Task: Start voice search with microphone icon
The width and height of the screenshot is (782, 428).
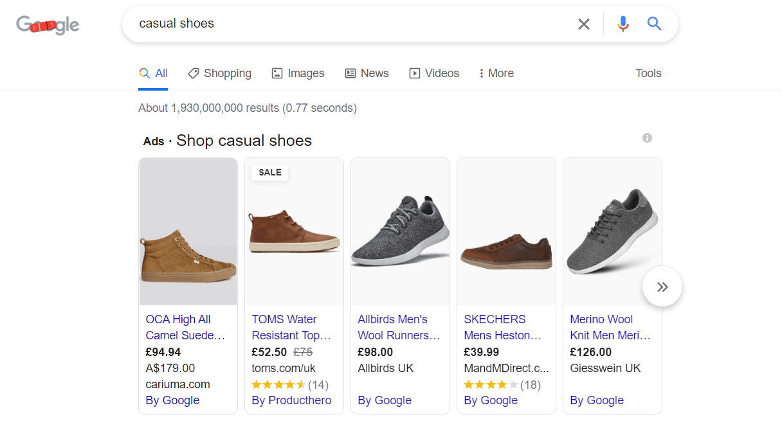Action: click(x=623, y=24)
